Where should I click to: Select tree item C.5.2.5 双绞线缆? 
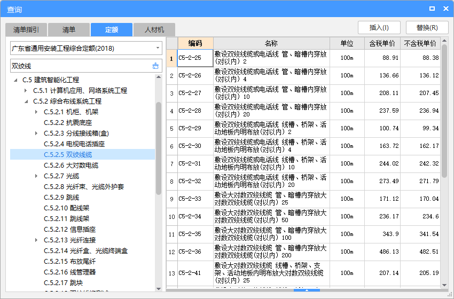click(x=68, y=154)
